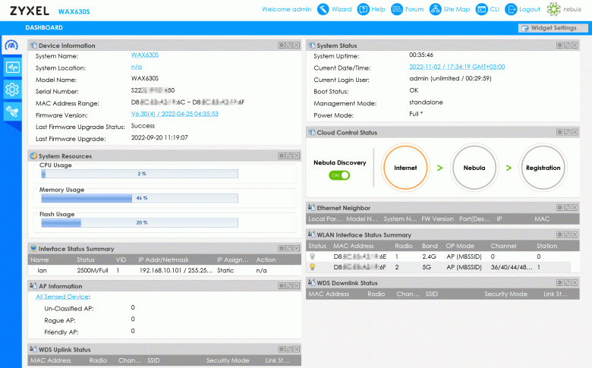
Task: Click the Nebula status circle
Action: pos(474,168)
